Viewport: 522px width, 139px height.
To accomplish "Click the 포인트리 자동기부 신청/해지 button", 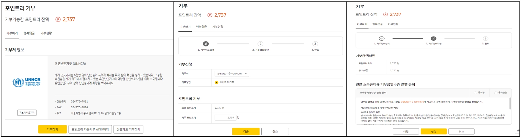I will (90, 129).
